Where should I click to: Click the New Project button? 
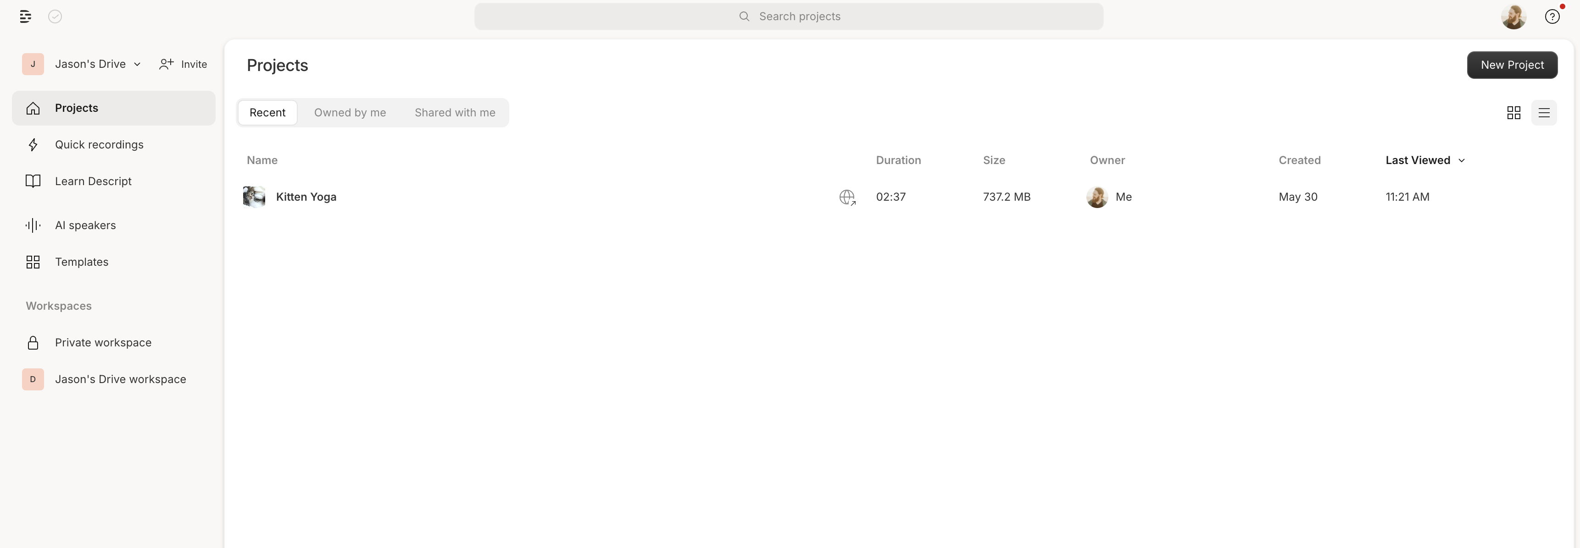[x=1513, y=65]
